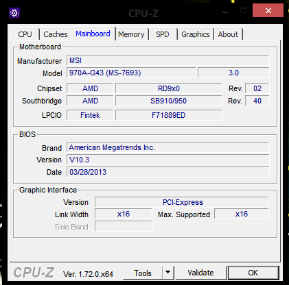Select the RD9x0 chipset value
The width and height of the screenshot is (289, 285).
(x=169, y=88)
